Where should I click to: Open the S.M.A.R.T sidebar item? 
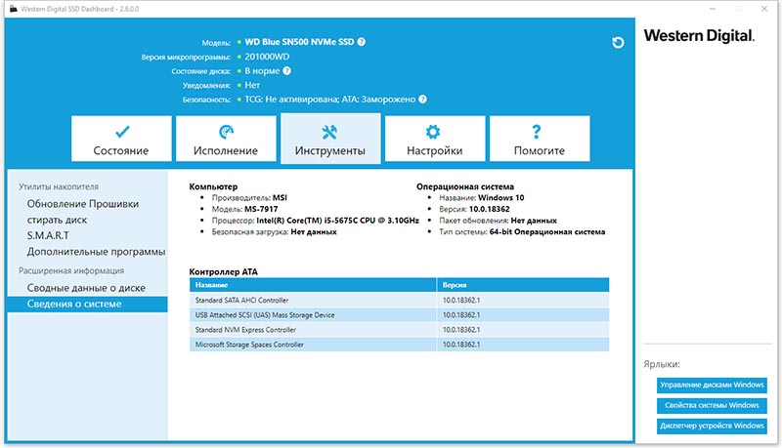click(48, 235)
